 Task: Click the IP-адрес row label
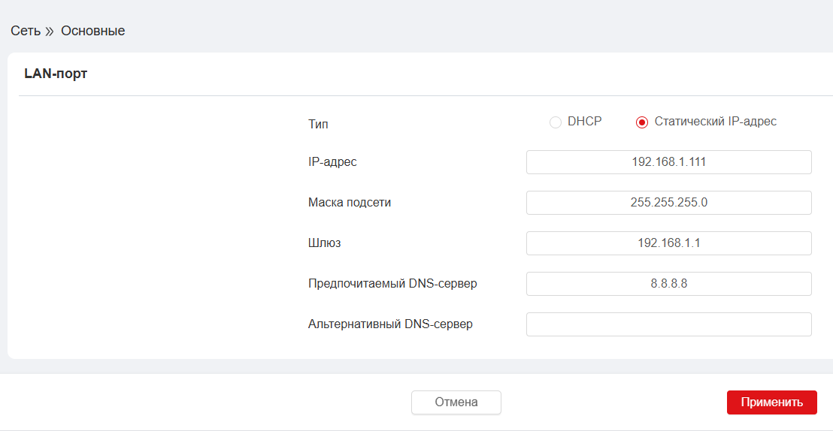[x=332, y=162]
